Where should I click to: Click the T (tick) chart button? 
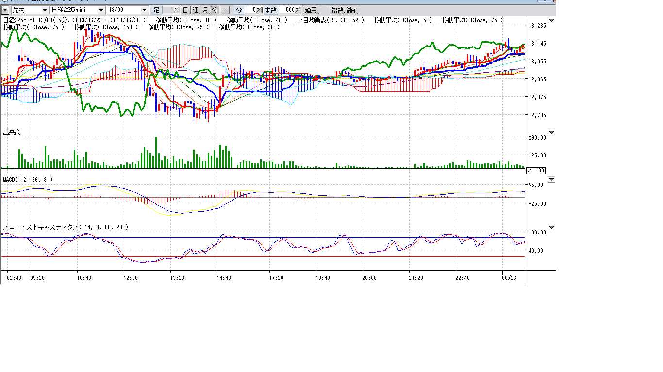point(225,10)
